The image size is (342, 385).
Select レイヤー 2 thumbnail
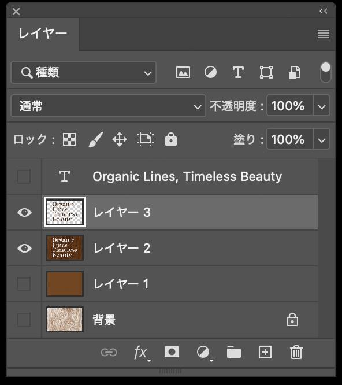click(x=65, y=248)
